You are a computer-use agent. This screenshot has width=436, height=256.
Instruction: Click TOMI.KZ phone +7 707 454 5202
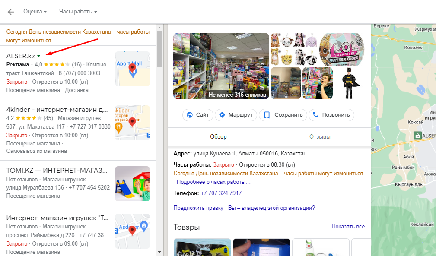pos(89,188)
